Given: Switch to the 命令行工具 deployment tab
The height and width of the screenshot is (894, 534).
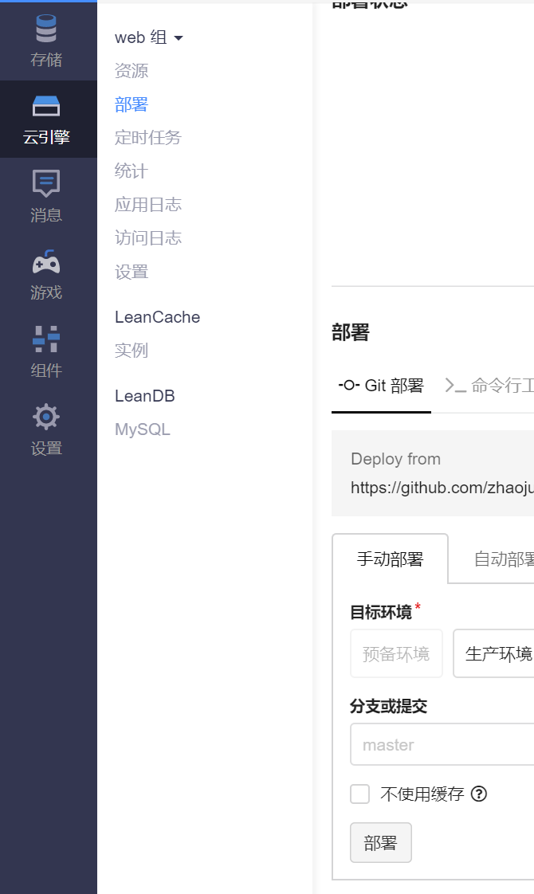Looking at the screenshot, I should point(489,386).
